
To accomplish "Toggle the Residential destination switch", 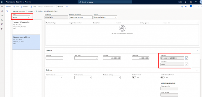I will click(x=163, y=77).
